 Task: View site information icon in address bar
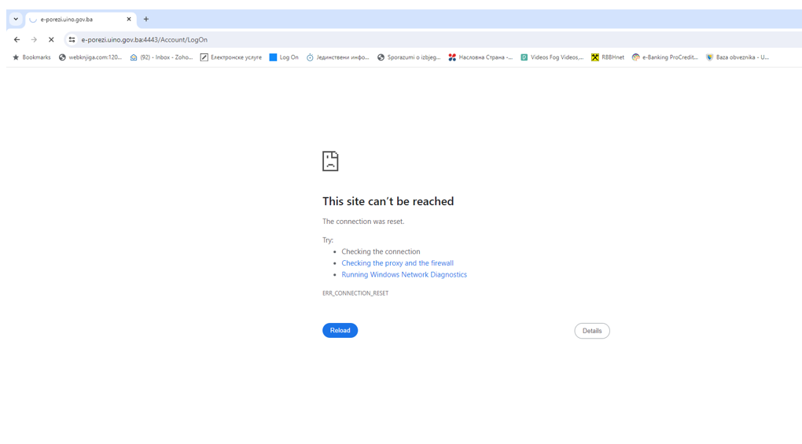pos(72,39)
